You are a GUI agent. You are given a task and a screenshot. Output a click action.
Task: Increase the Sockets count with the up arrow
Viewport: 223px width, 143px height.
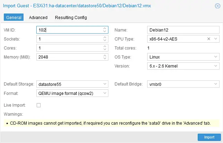click(105, 37)
